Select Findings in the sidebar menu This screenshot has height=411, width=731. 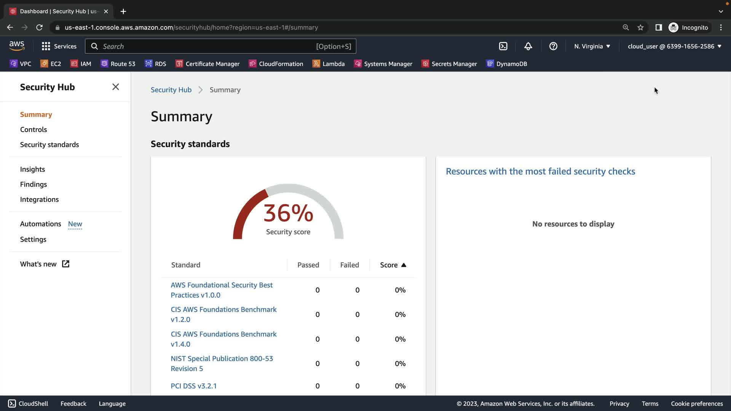click(x=34, y=184)
